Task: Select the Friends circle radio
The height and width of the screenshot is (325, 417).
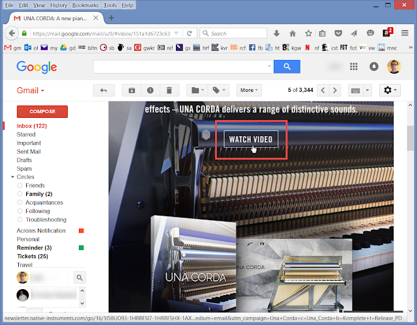Action: 20,185
